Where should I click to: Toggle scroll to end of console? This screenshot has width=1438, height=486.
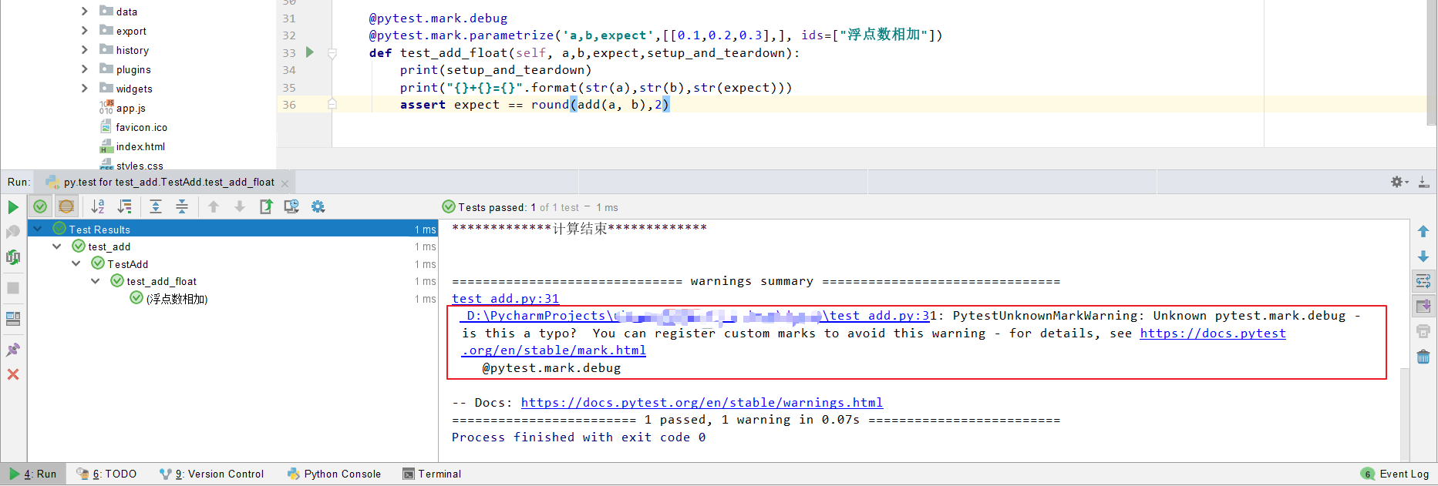[x=1423, y=306]
